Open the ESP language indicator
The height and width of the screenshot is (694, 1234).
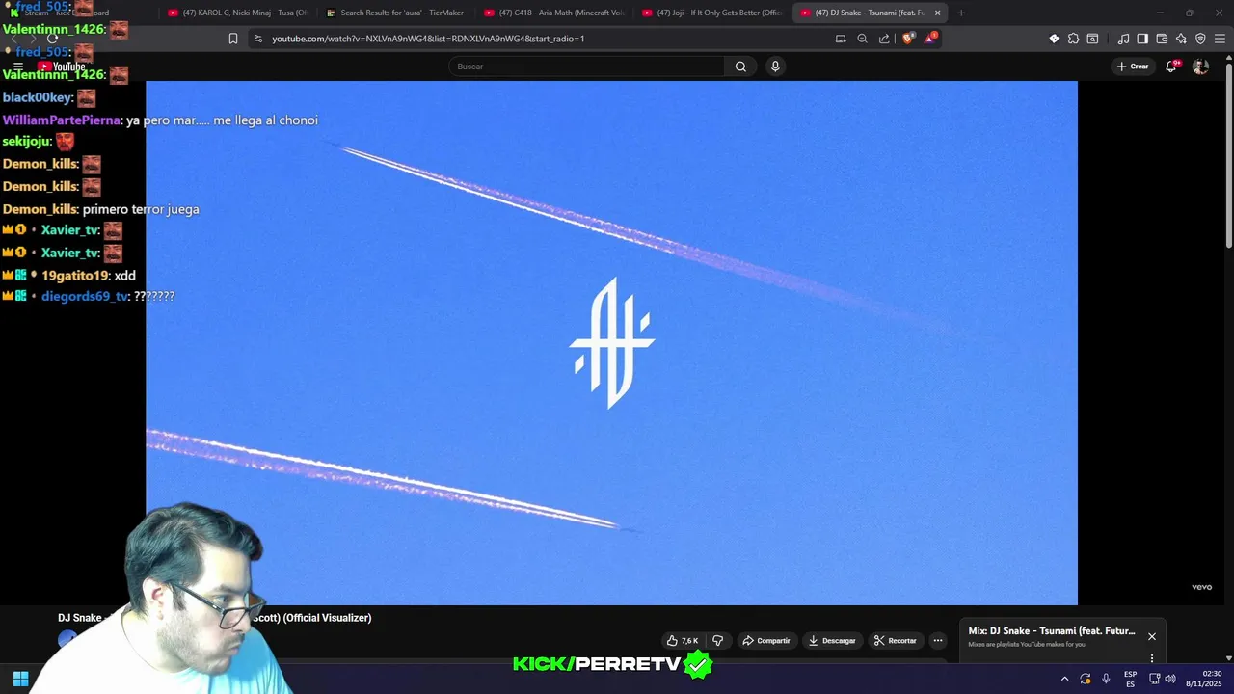click(x=1130, y=679)
